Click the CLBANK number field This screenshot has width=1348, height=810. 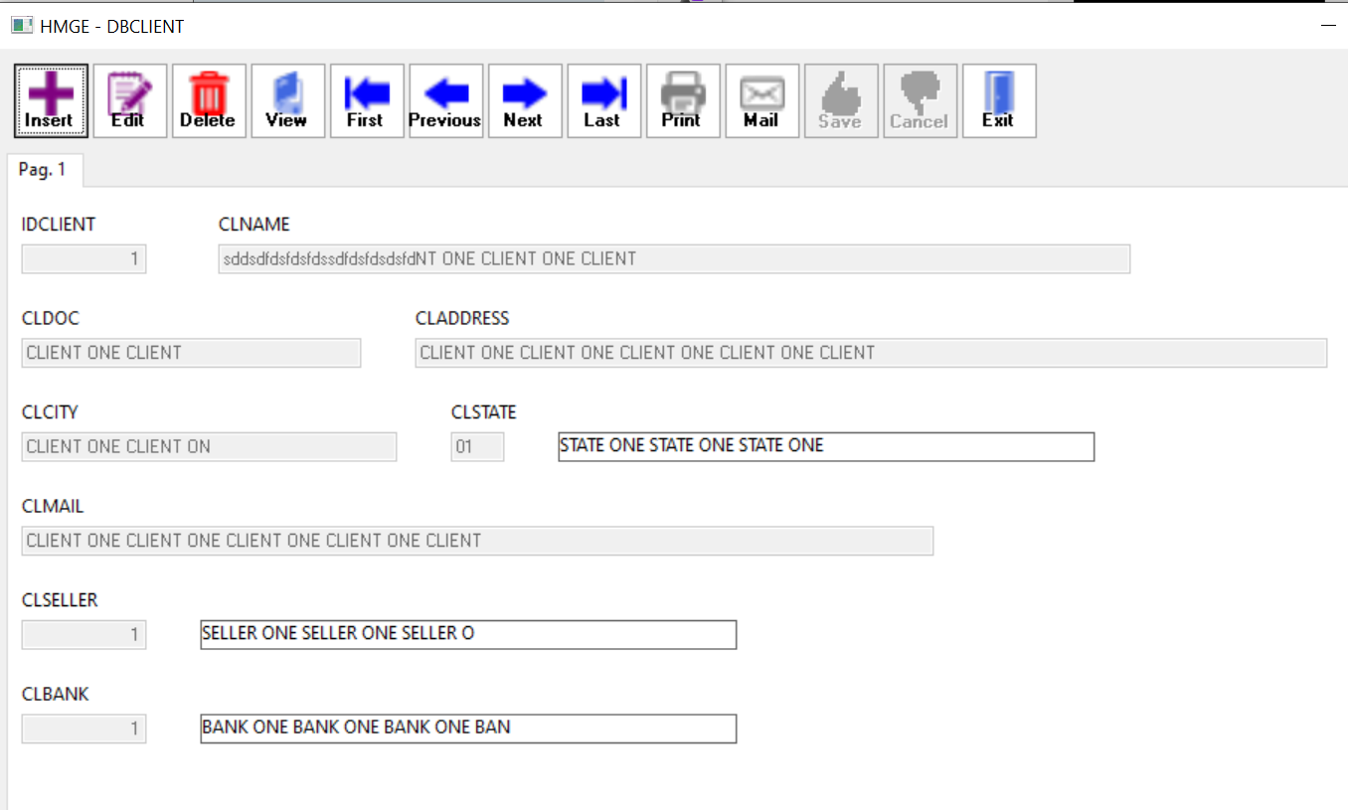click(84, 729)
